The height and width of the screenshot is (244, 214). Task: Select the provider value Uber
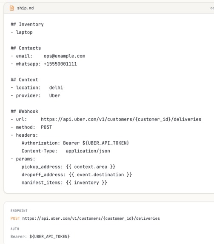pyautogui.click(x=55, y=95)
